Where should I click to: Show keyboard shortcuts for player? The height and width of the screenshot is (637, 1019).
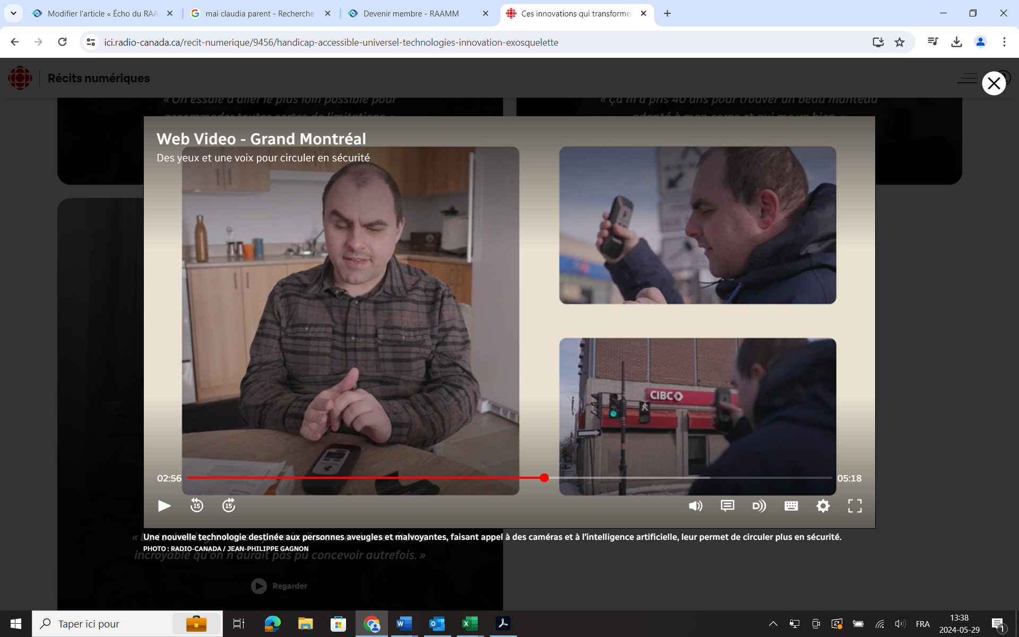point(791,506)
